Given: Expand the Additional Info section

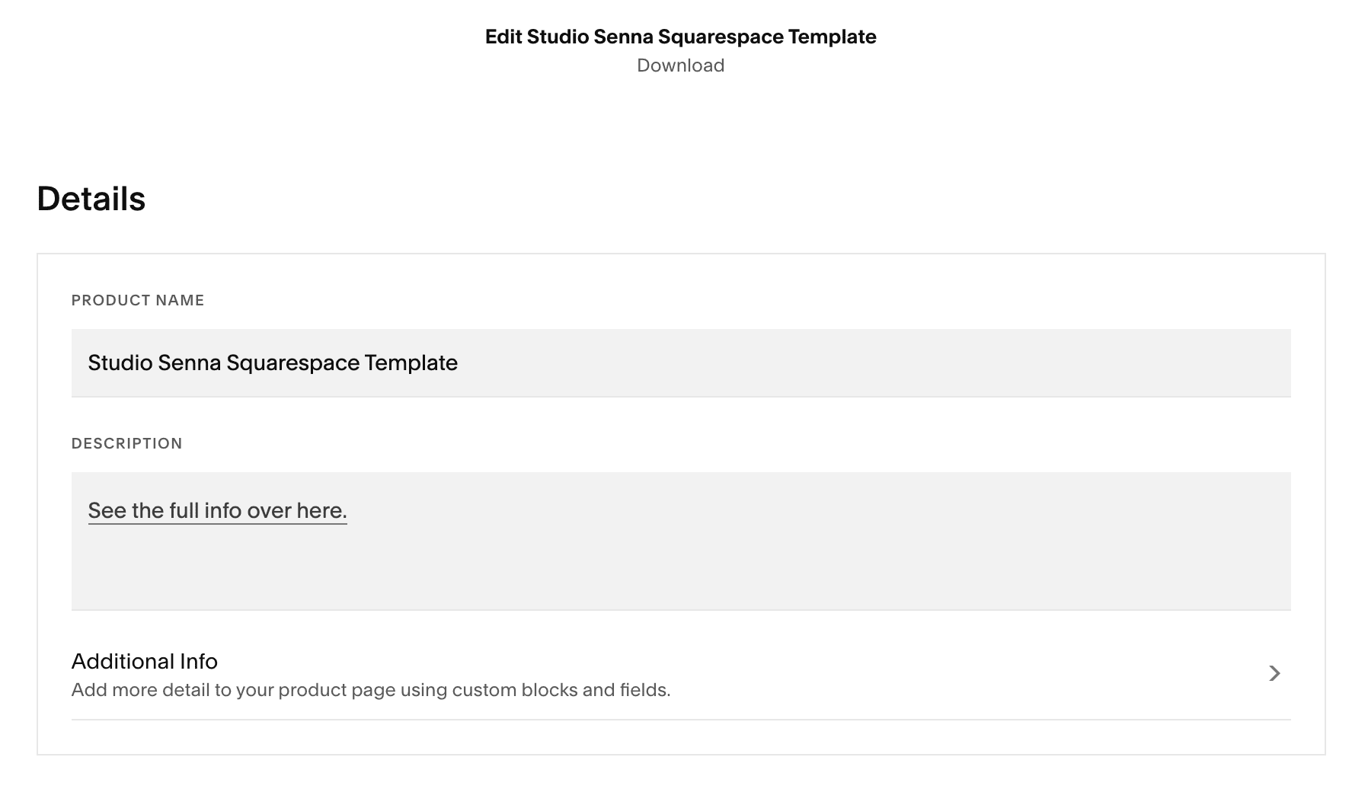Looking at the screenshot, I should click(x=680, y=675).
